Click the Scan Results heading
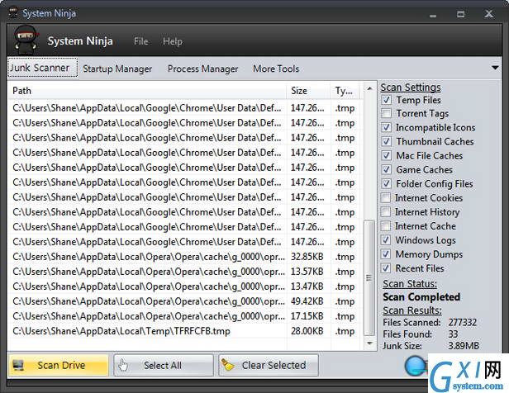The width and height of the screenshot is (509, 393). [x=412, y=310]
